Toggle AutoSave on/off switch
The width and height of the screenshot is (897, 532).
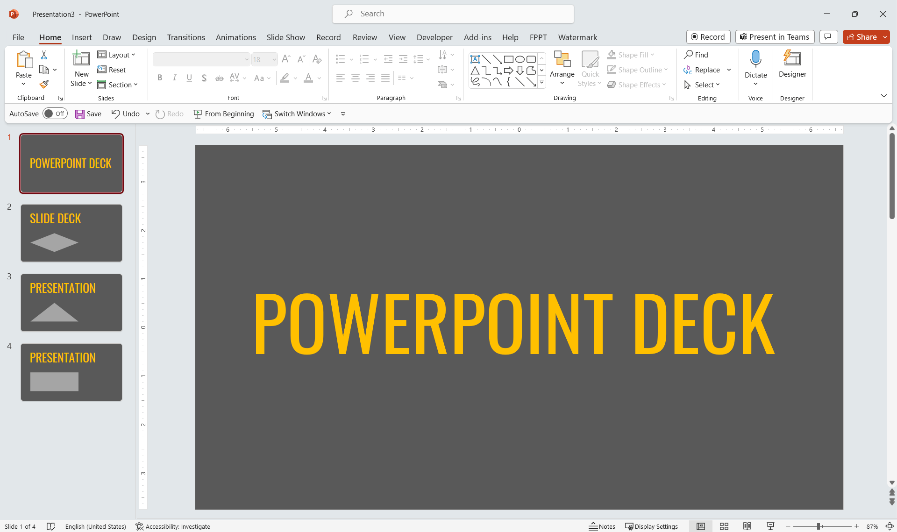pyautogui.click(x=54, y=113)
